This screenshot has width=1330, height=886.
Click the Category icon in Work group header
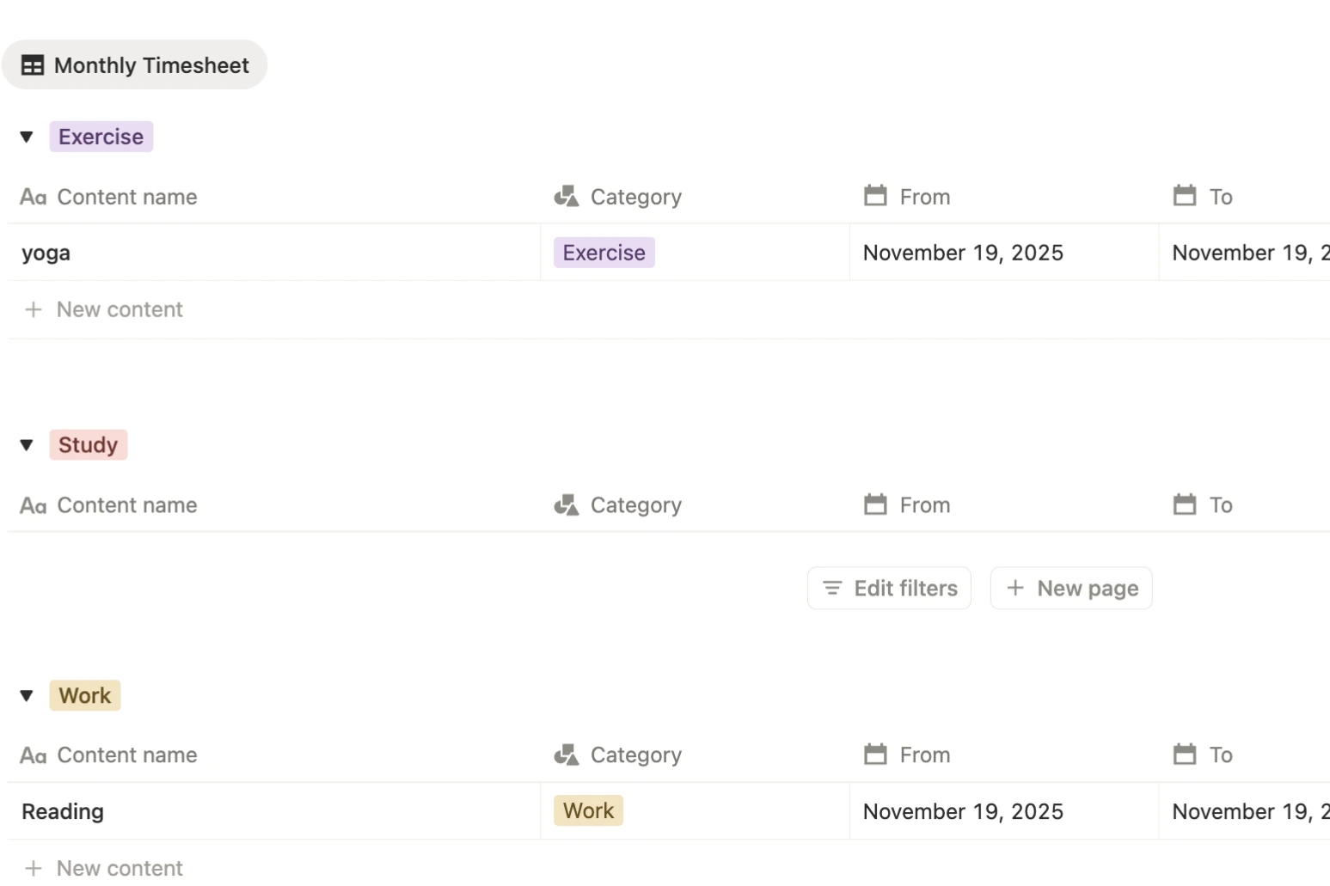click(x=566, y=755)
